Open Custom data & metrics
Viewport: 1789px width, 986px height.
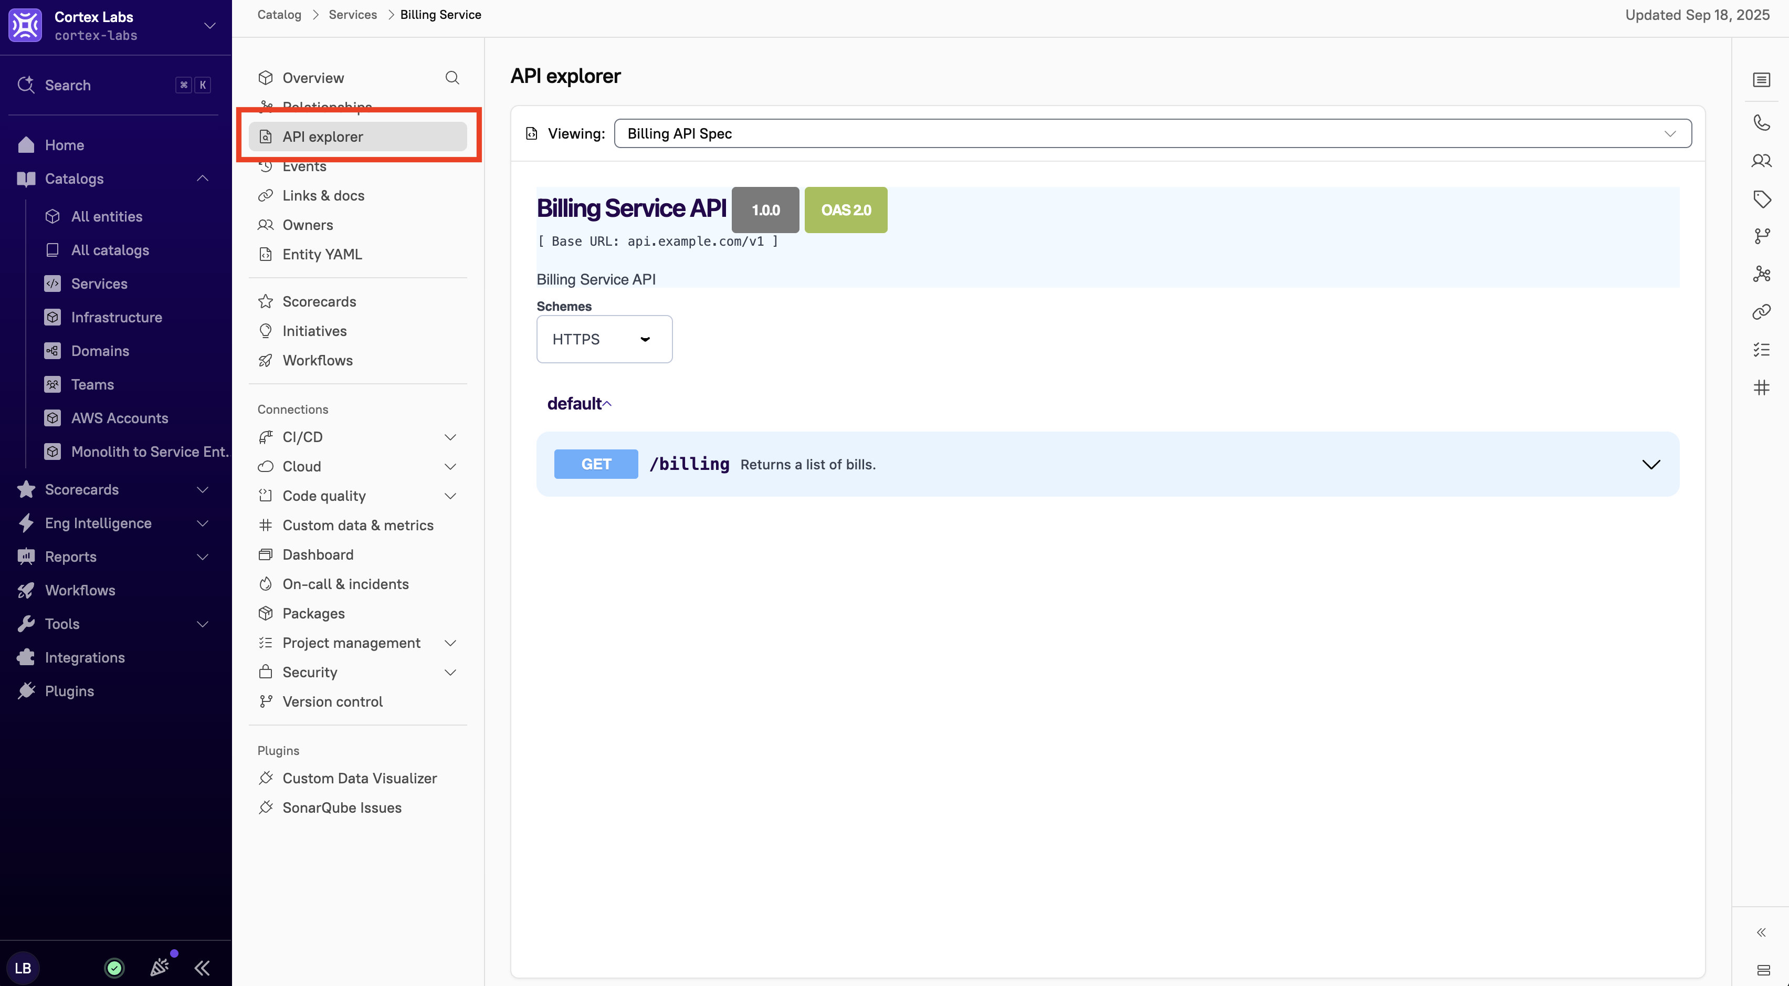point(359,525)
